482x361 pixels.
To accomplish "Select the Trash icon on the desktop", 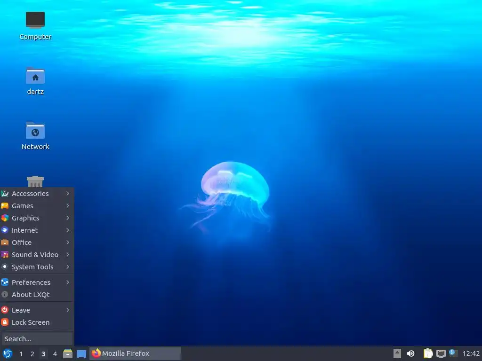I will (x=35, y=181).
